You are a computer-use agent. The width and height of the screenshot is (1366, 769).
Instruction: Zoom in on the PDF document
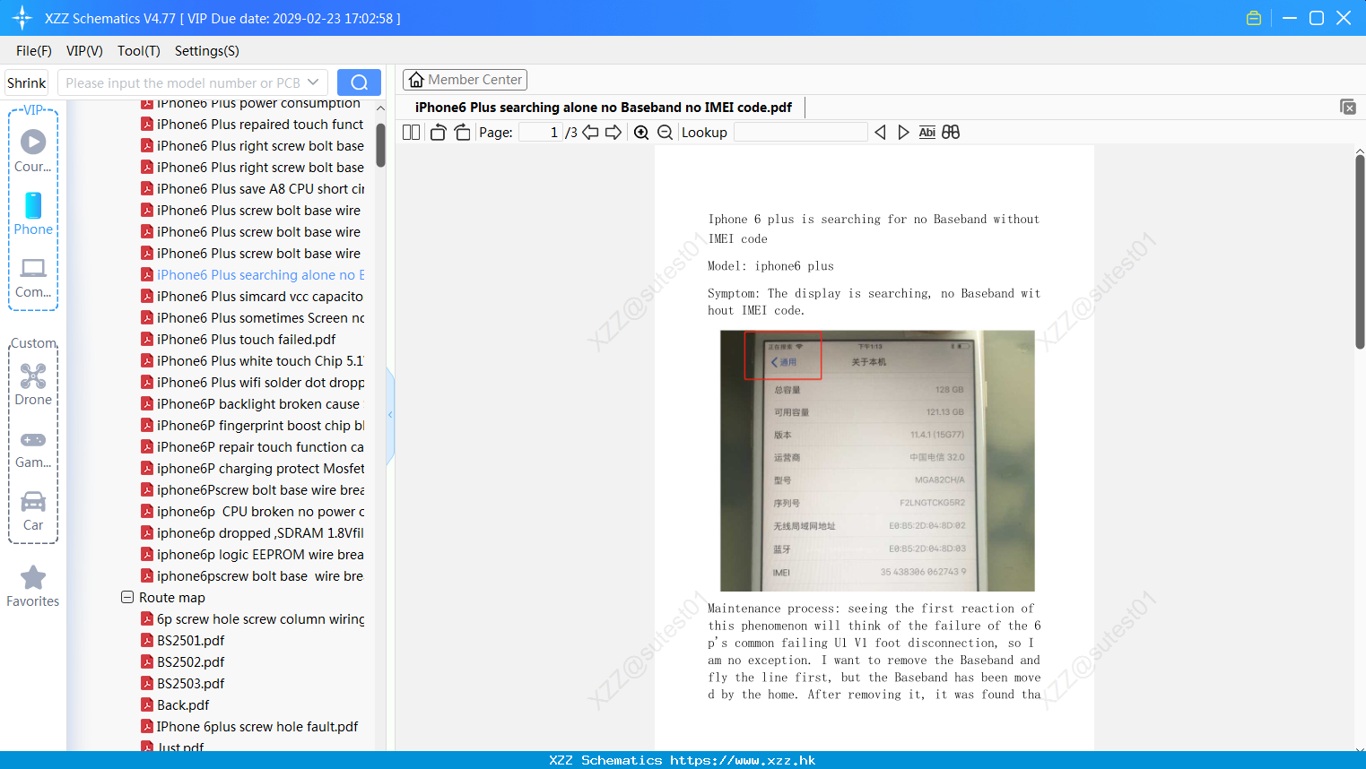tap(641, 132)
